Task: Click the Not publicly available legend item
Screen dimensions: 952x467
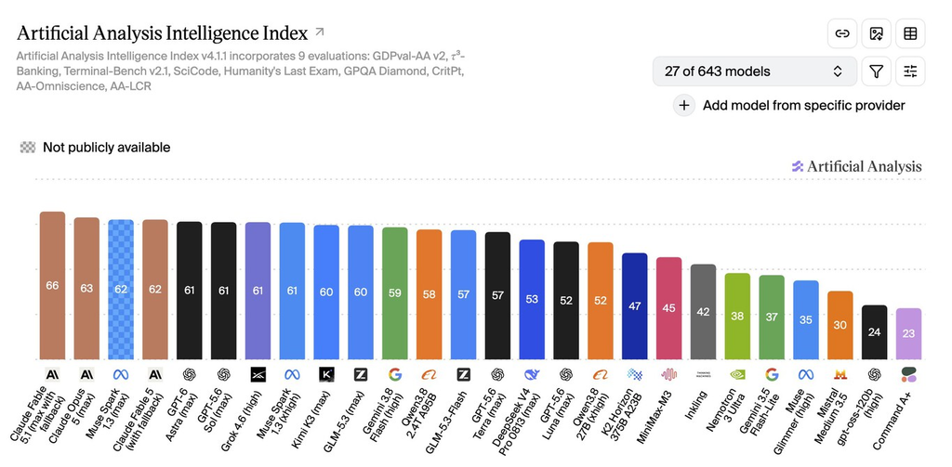Action: tap(96, 148)
